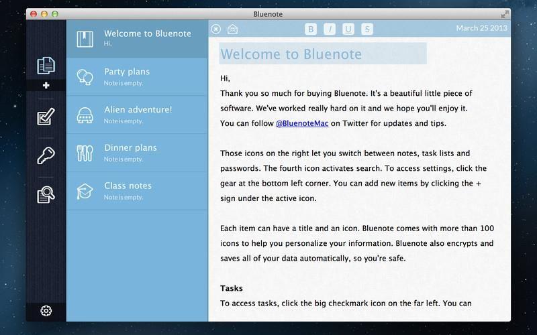Click the Tasks heading in note
The image size is (537, 335).
(x=232, y=288)
